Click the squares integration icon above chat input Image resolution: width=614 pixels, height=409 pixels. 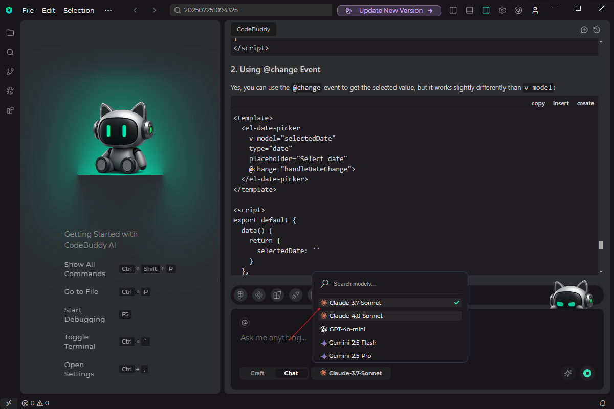[277, 295]
